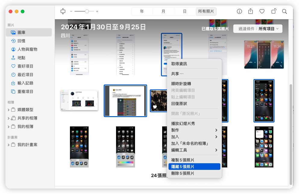
Task: Open 重複項目 in the sidebar
Action: pos(29,92)
